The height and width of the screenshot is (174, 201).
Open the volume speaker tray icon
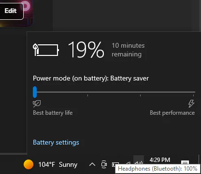[x=139, y=163]
